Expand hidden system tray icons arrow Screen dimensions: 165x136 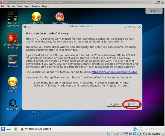(146, 129)
